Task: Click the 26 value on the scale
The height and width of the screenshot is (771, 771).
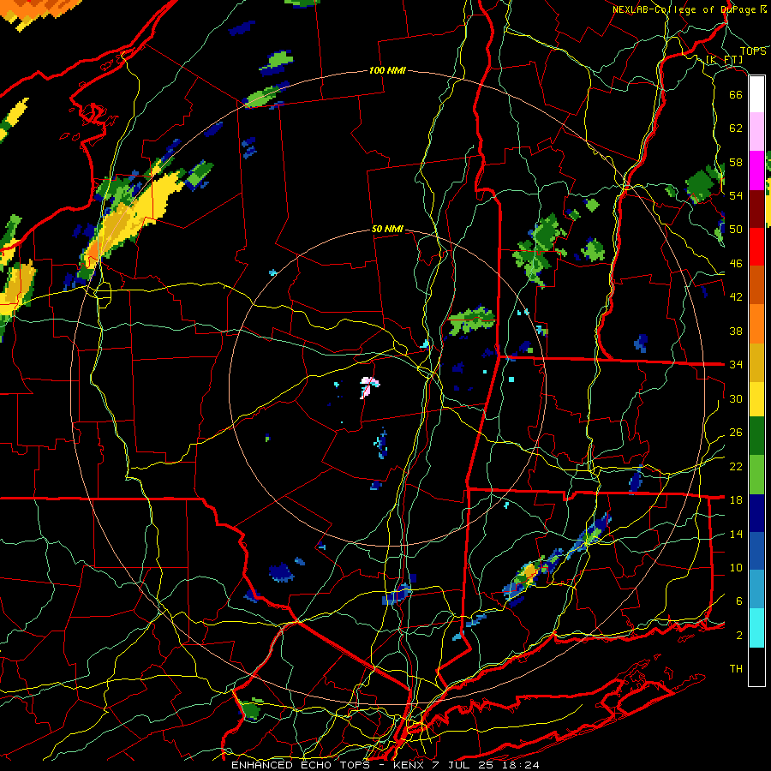Action: click(x=736, y=433)
